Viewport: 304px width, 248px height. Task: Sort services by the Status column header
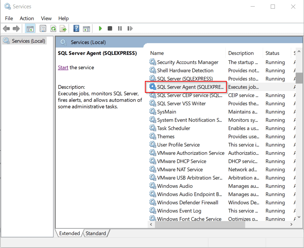[x=274, y=53]
